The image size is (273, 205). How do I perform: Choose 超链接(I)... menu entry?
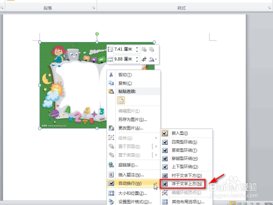pyautogui.click(x=134, y=165)
